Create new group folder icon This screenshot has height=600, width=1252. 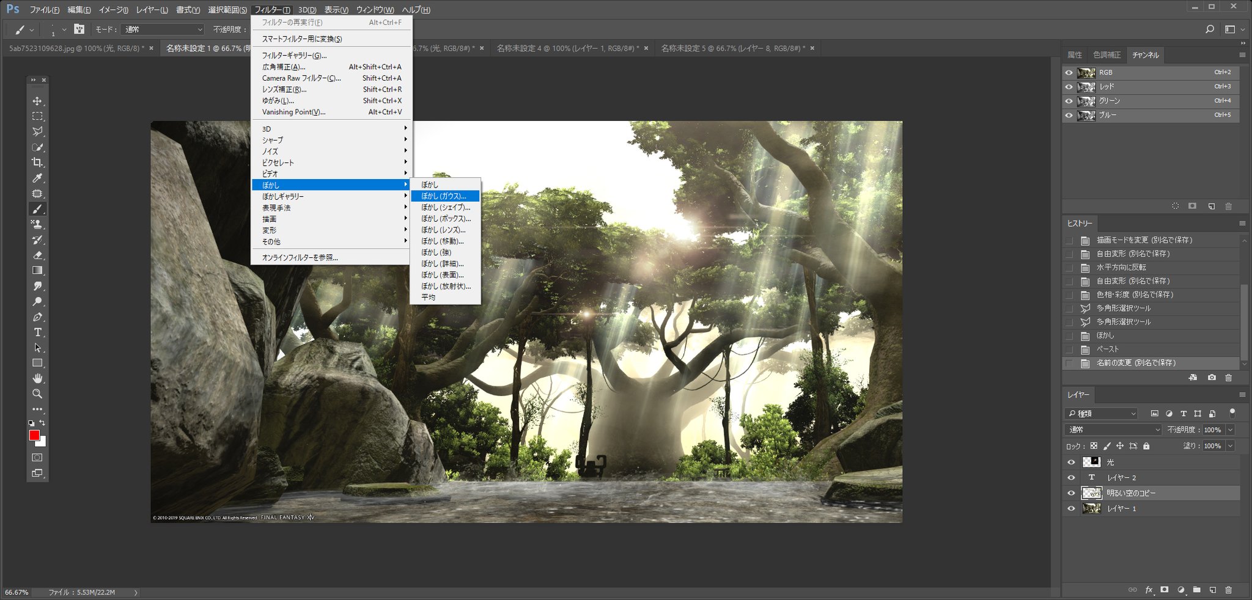click(1196, 590)
